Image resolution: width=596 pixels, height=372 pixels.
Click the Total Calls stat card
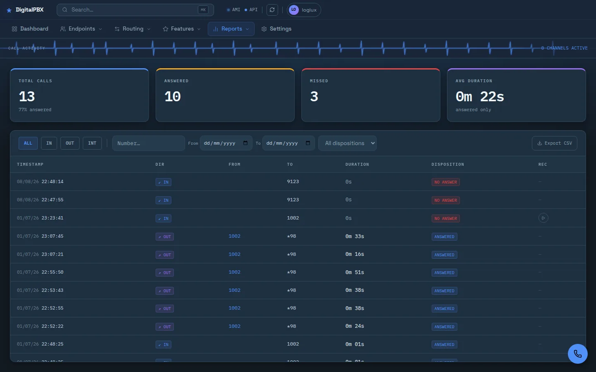click(x=79, y=95)
